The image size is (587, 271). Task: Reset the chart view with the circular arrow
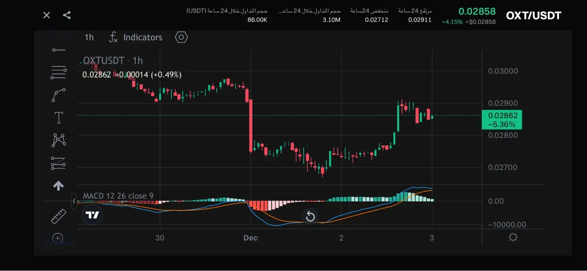tap(310, 216)
